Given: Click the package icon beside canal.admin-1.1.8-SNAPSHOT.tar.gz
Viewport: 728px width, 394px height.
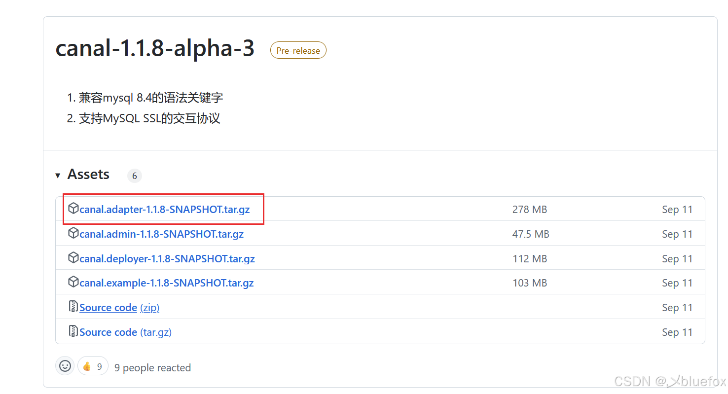Looking at the screenshot, I should point(73,233).
